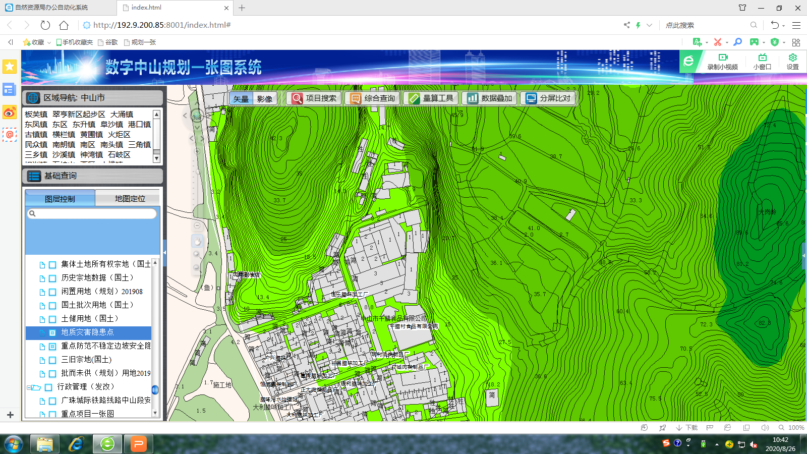Show hidden system tray icons arrow

(x=717, y=444)
